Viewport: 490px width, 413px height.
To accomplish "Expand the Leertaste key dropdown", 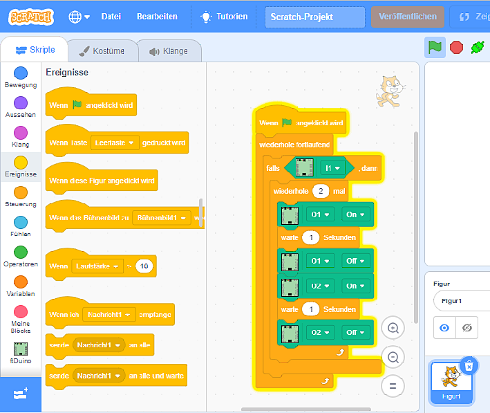I will coord(115,143).
